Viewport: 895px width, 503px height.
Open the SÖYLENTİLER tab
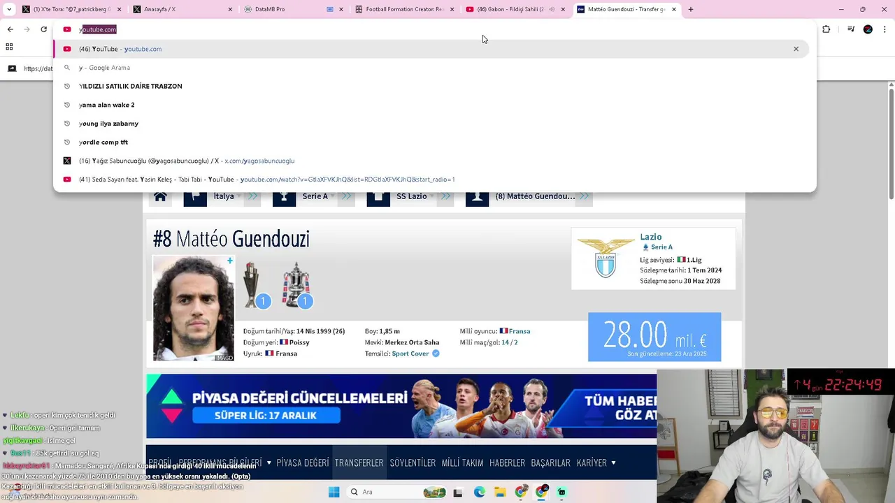point(413,462)
